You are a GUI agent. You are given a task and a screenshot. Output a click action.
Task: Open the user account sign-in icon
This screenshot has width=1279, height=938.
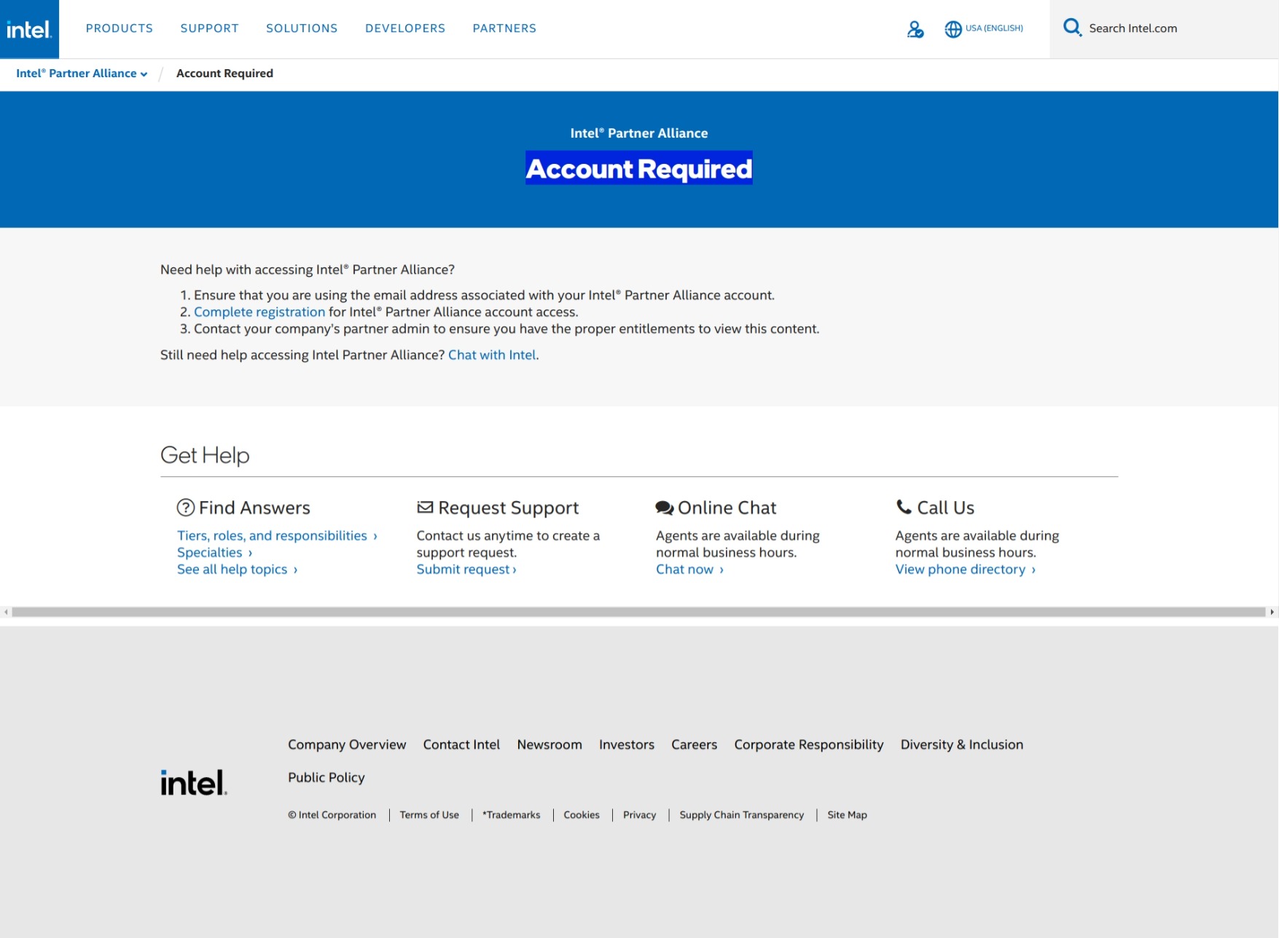pyautogui.click(x=915, y=29)
